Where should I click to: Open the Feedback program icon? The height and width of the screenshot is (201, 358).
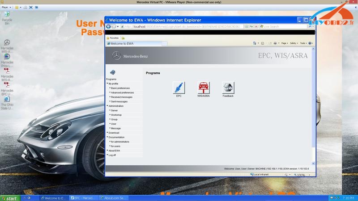click(228, 88)
